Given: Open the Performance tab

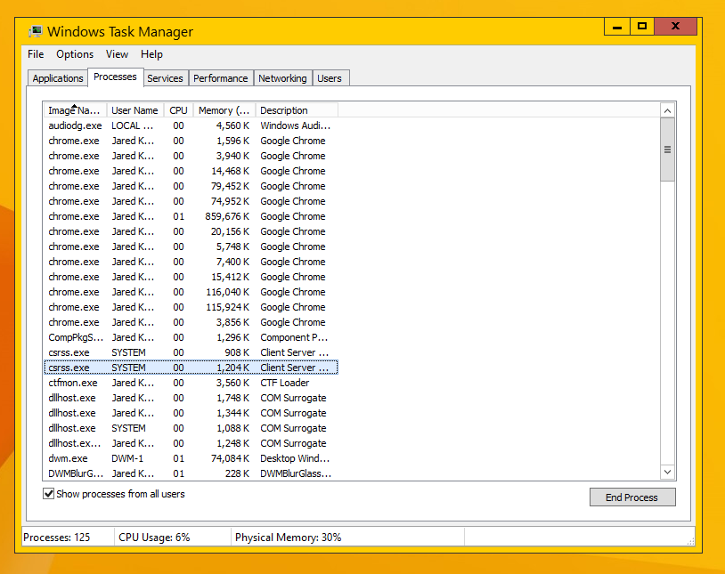Looking at the screenshot, I should (221, 78).
